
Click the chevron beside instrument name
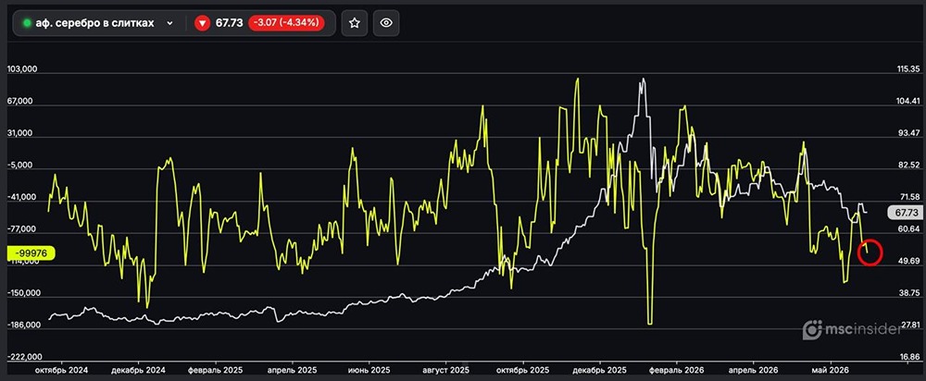[170, 24]
